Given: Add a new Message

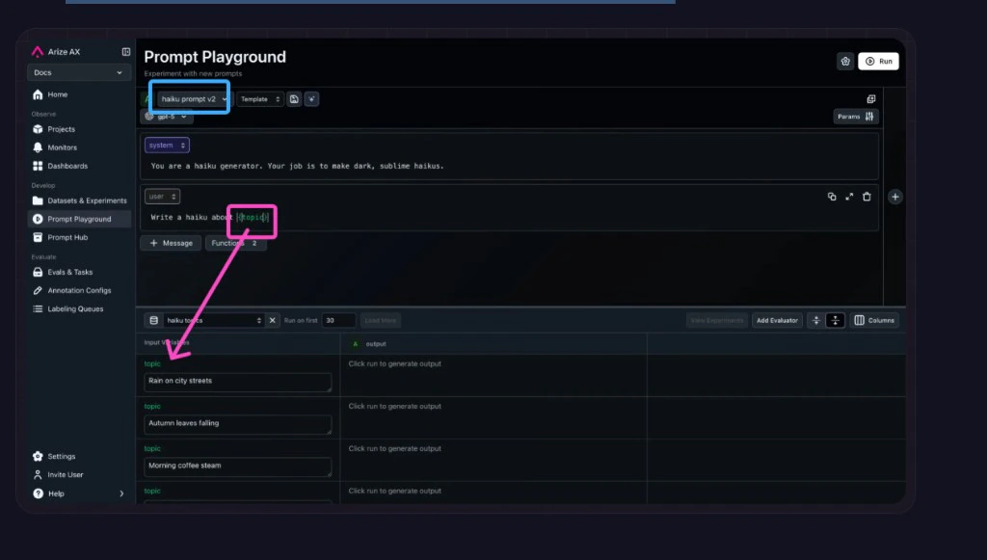Looking at the screenshot, I should point(172,243).
